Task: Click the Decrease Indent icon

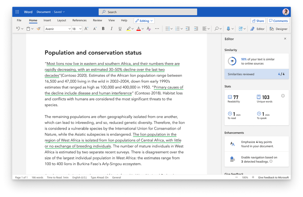Action: [188, 29]
